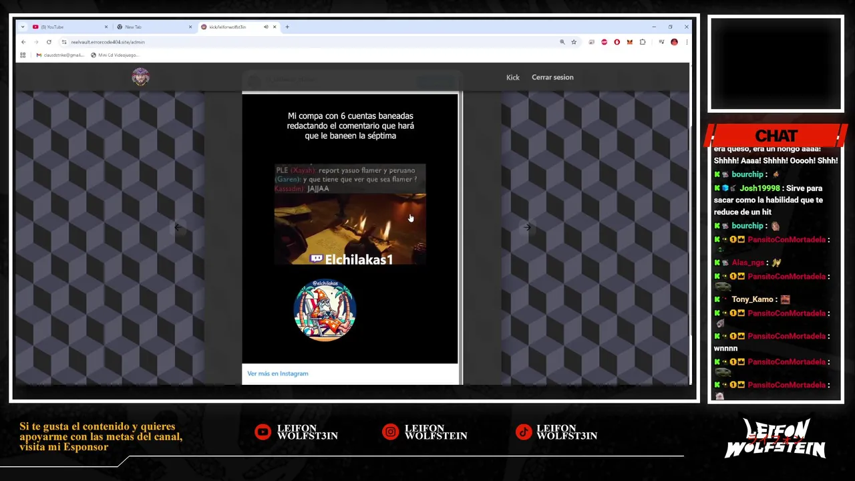
Task: Open the Kick link in page header
Action: [512, 77]
